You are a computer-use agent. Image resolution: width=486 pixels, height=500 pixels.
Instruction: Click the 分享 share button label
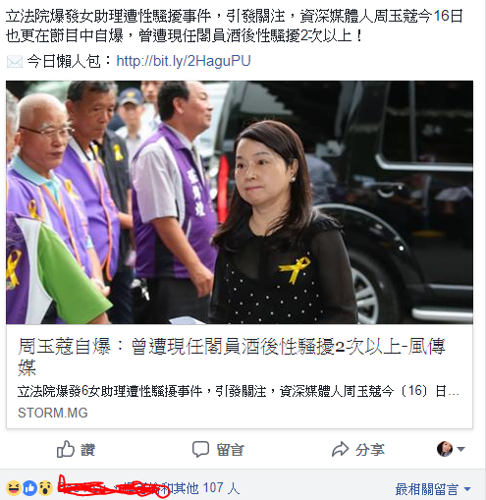[370, 450]
